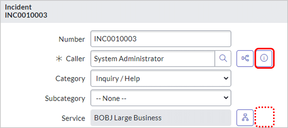Click the Category dropdown chevron arrow

(226, 78)
